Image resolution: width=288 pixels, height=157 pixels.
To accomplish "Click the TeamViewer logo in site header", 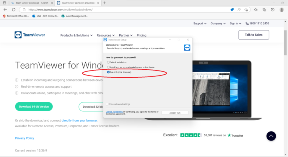I will (30, 35).
